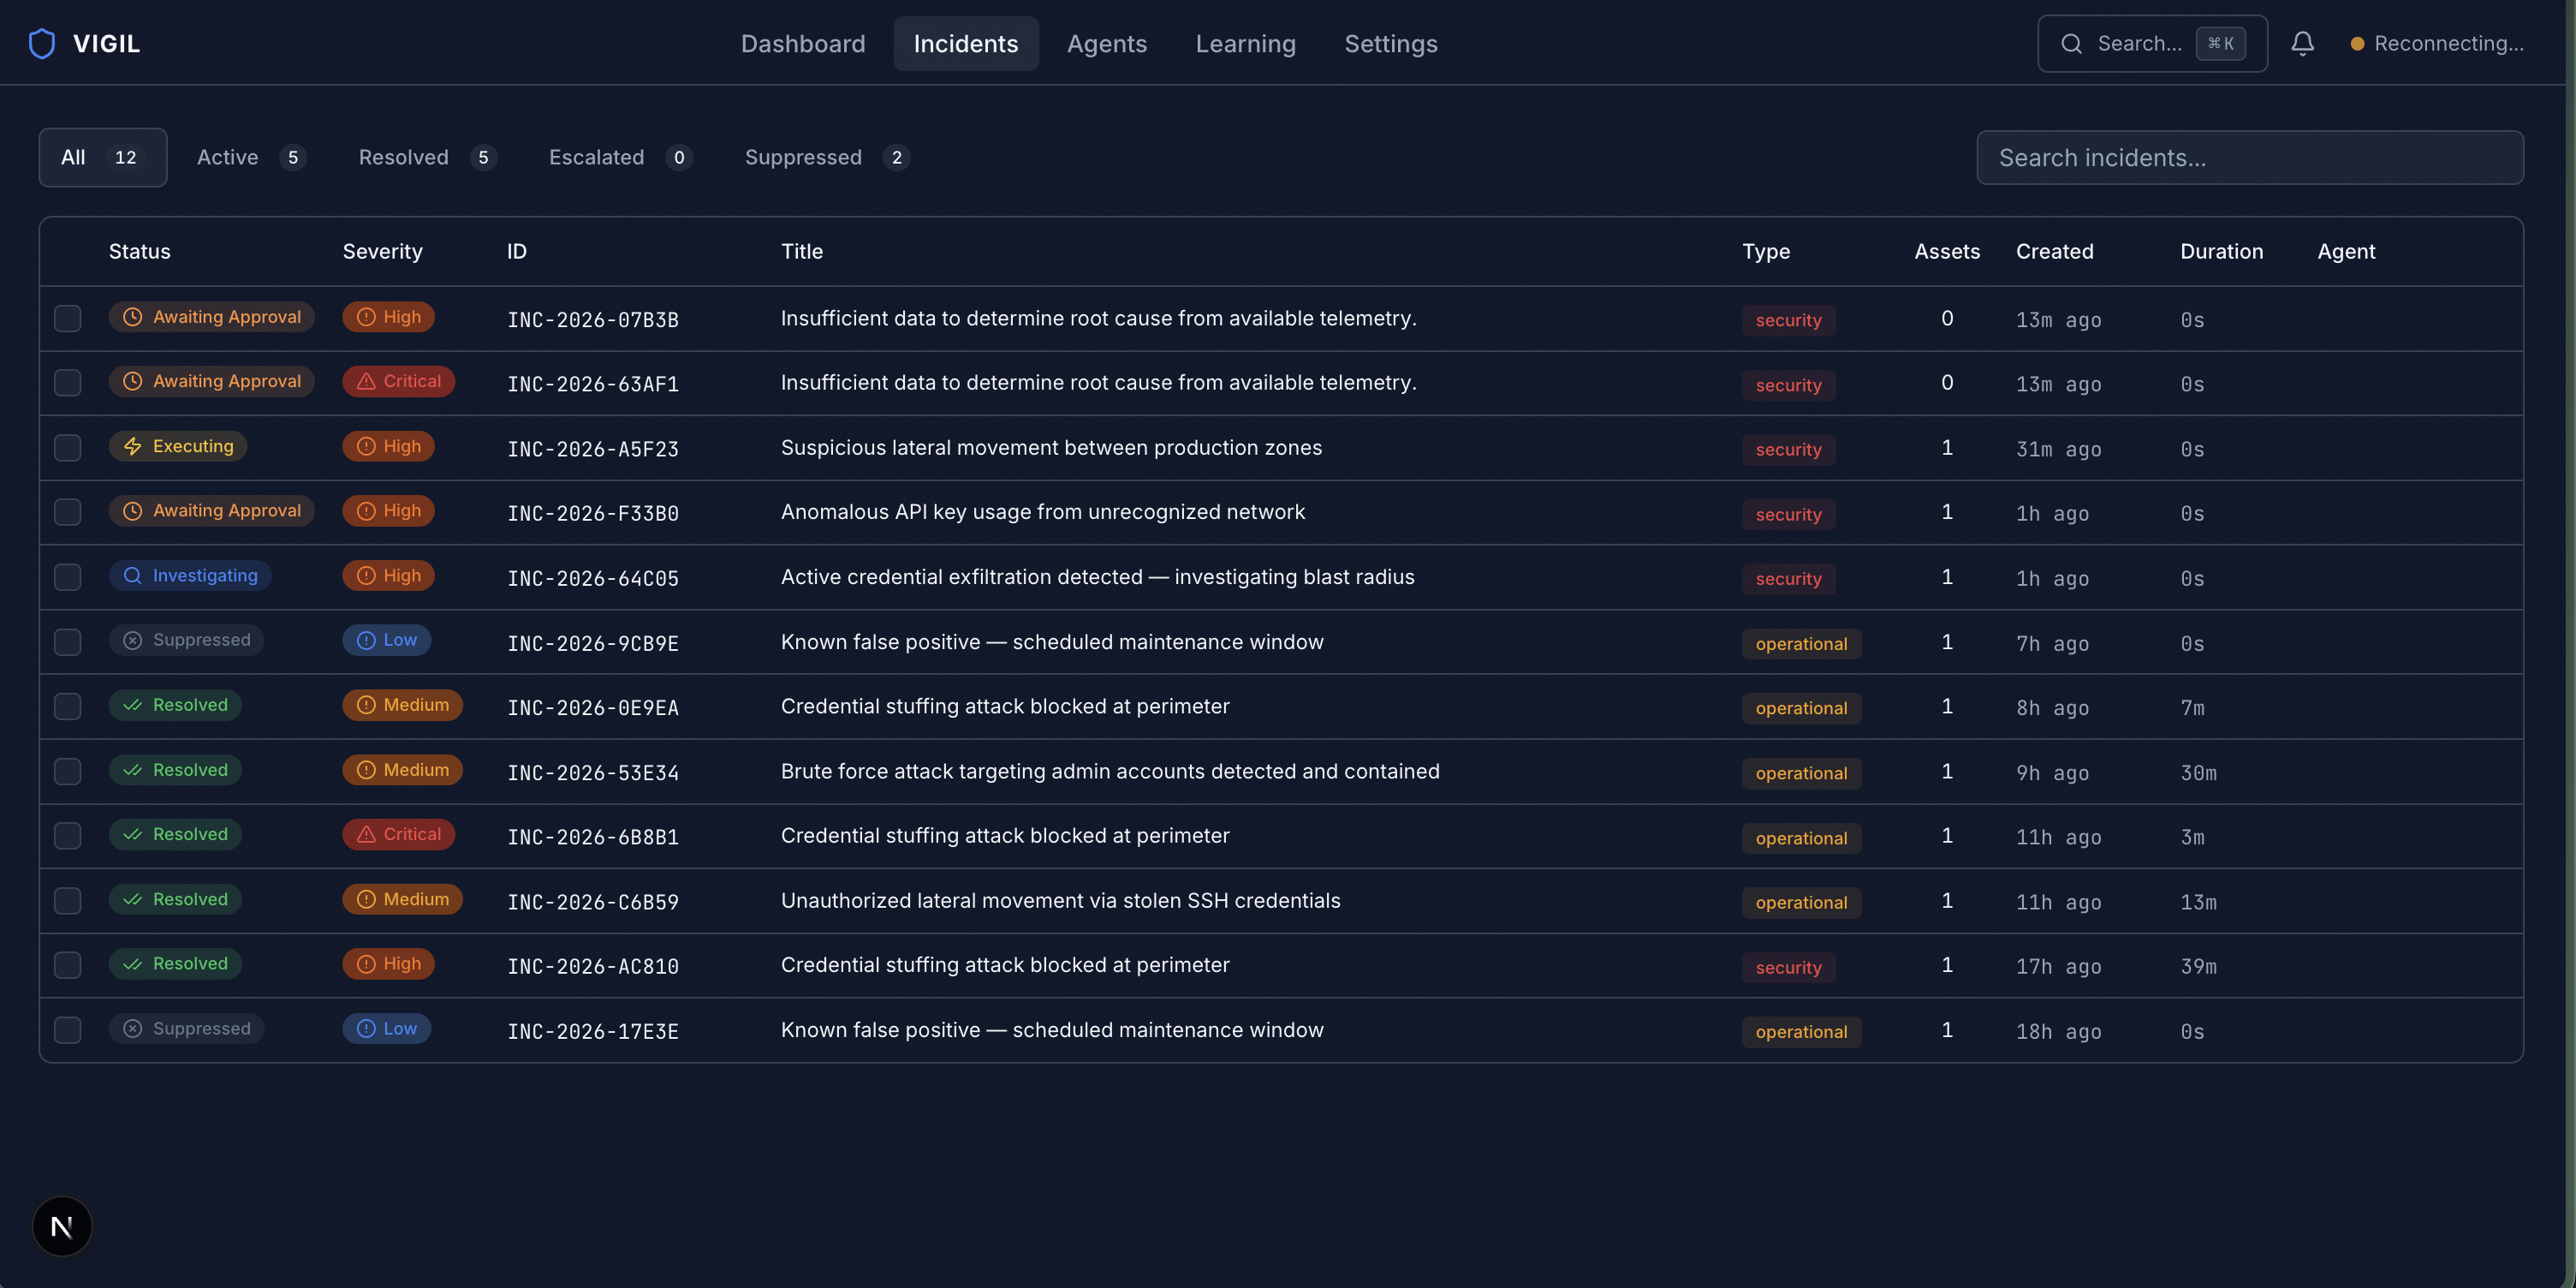2576x1288 pixels.
Task: Open the Next.js dev tools badge
Action: click(62, 1226)
